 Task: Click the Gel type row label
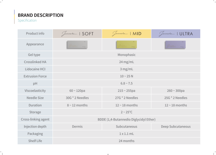tap(35, 55)
